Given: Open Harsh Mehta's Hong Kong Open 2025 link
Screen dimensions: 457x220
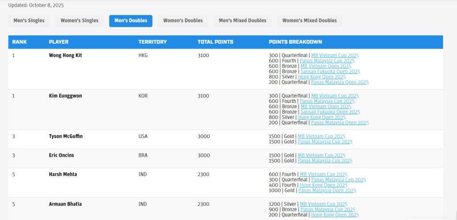Looking at the screenshot, I should pyautogui.click(x=323, y=185).
